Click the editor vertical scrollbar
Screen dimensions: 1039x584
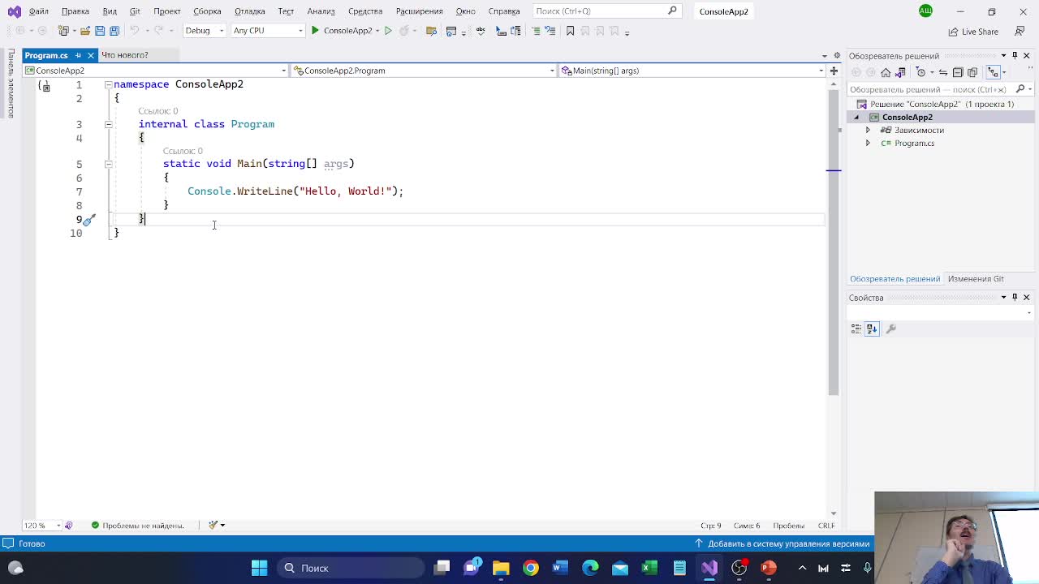coord(834,243)
